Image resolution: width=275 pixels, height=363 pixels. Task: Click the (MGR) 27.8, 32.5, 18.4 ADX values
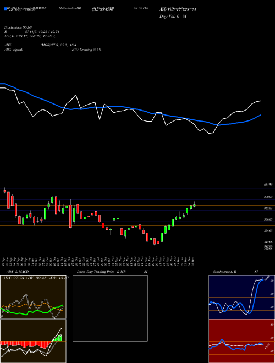(58, 45)
